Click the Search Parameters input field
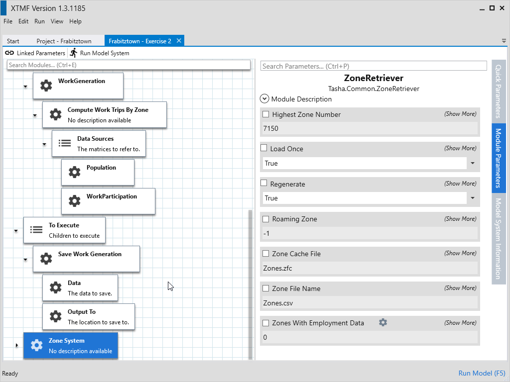The width and height of the screenshot is (510, 382). 374,66
